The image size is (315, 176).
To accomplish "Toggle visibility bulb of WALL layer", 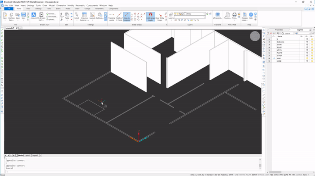I will pyautogui.click(x=307, y=58).
